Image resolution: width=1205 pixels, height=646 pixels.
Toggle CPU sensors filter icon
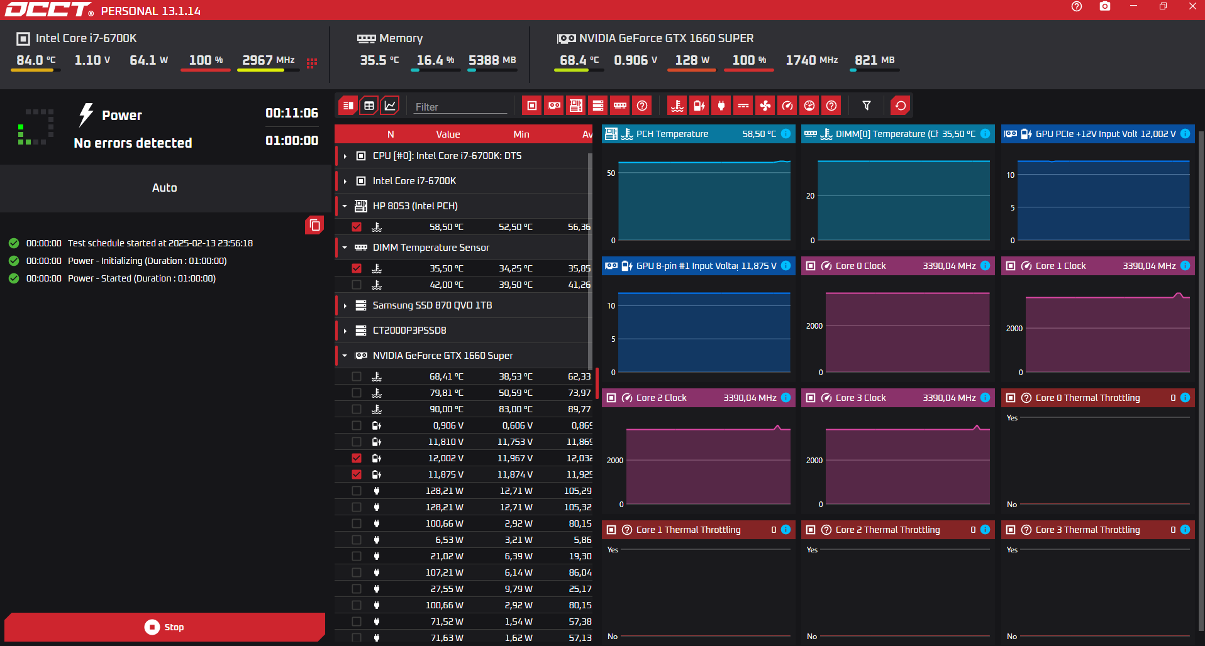(x=532, y=106)
